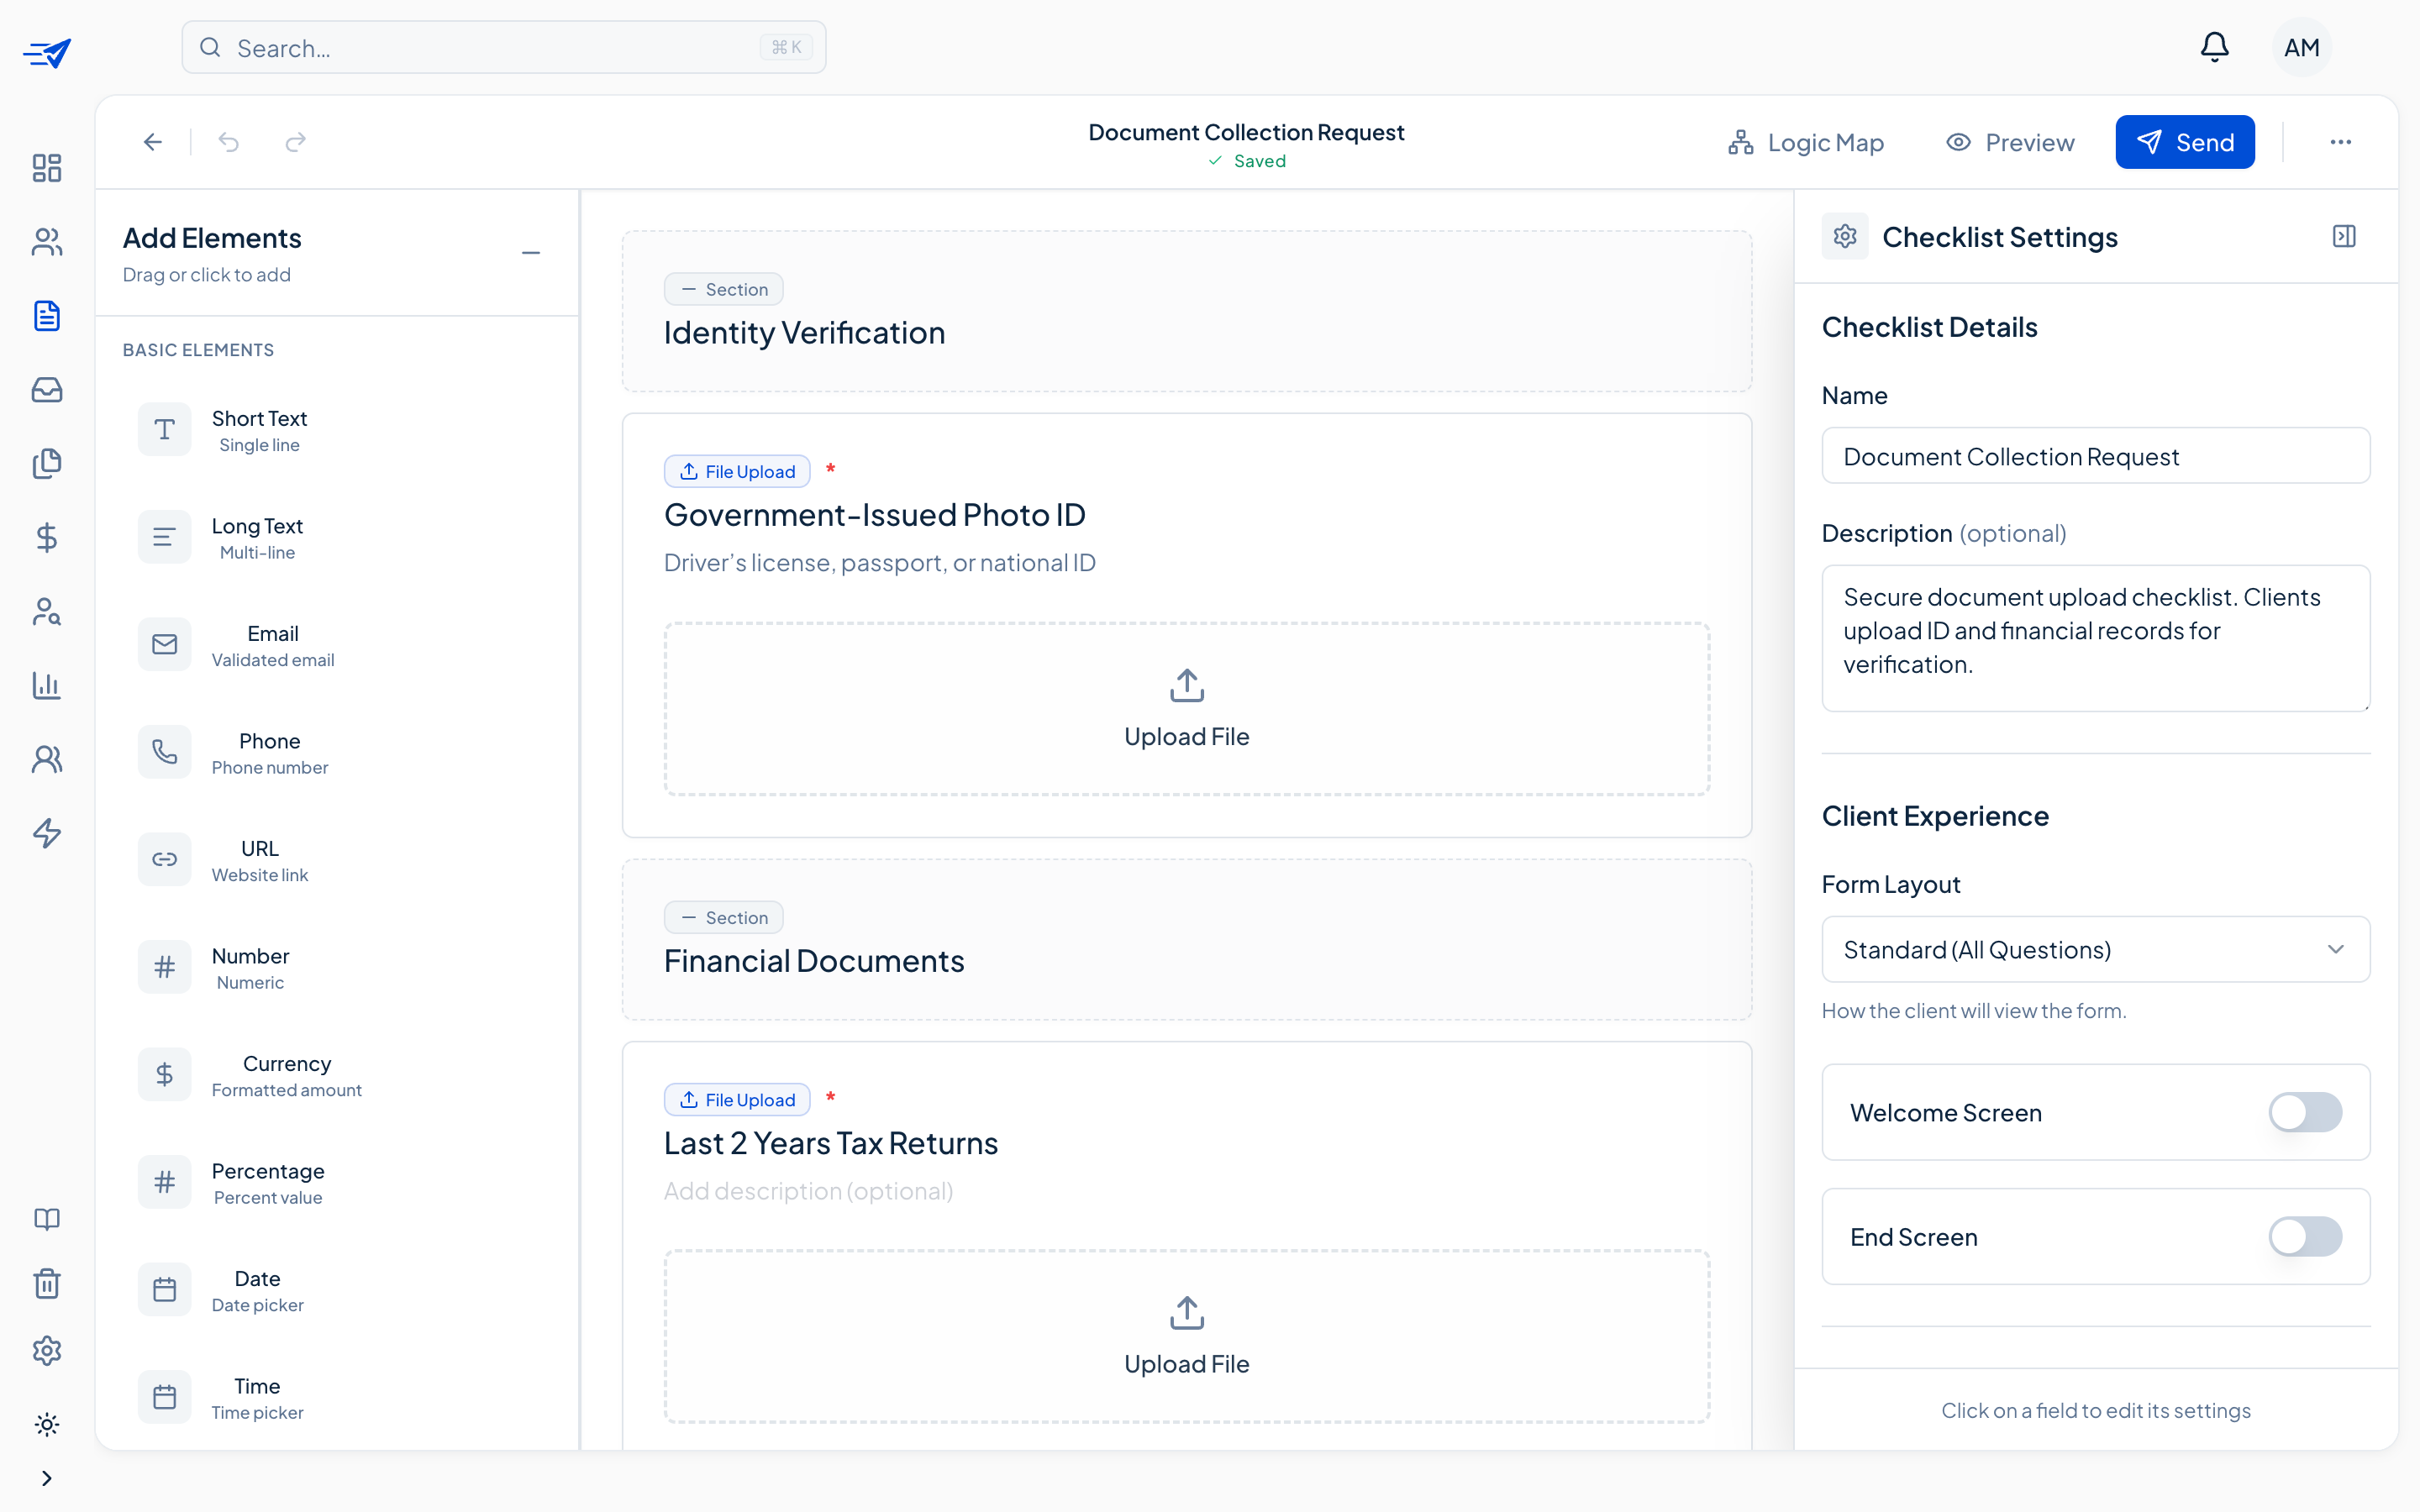
Task: Click the checklist Name input field
Action: point(2095,456)
